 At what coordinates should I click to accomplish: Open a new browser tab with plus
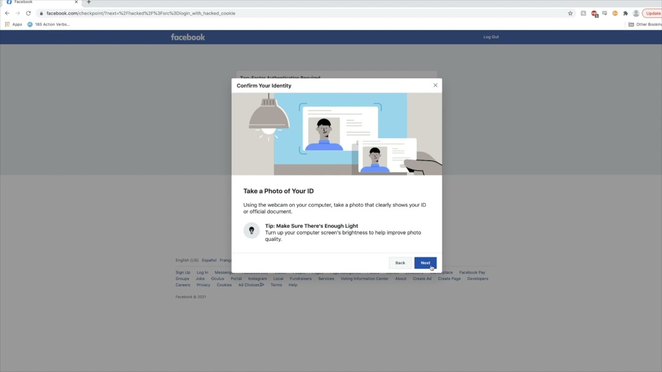pyautogui.click(x=88, y=2)
